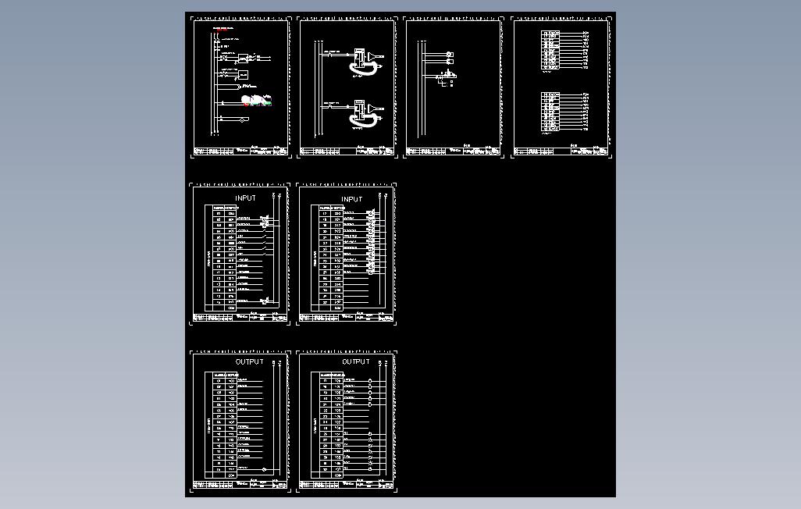Image resolution: width=801 pixels, height=509 pixels.
Task: Click the INPUT heading on the right input sheet
Action: point(351,199)
